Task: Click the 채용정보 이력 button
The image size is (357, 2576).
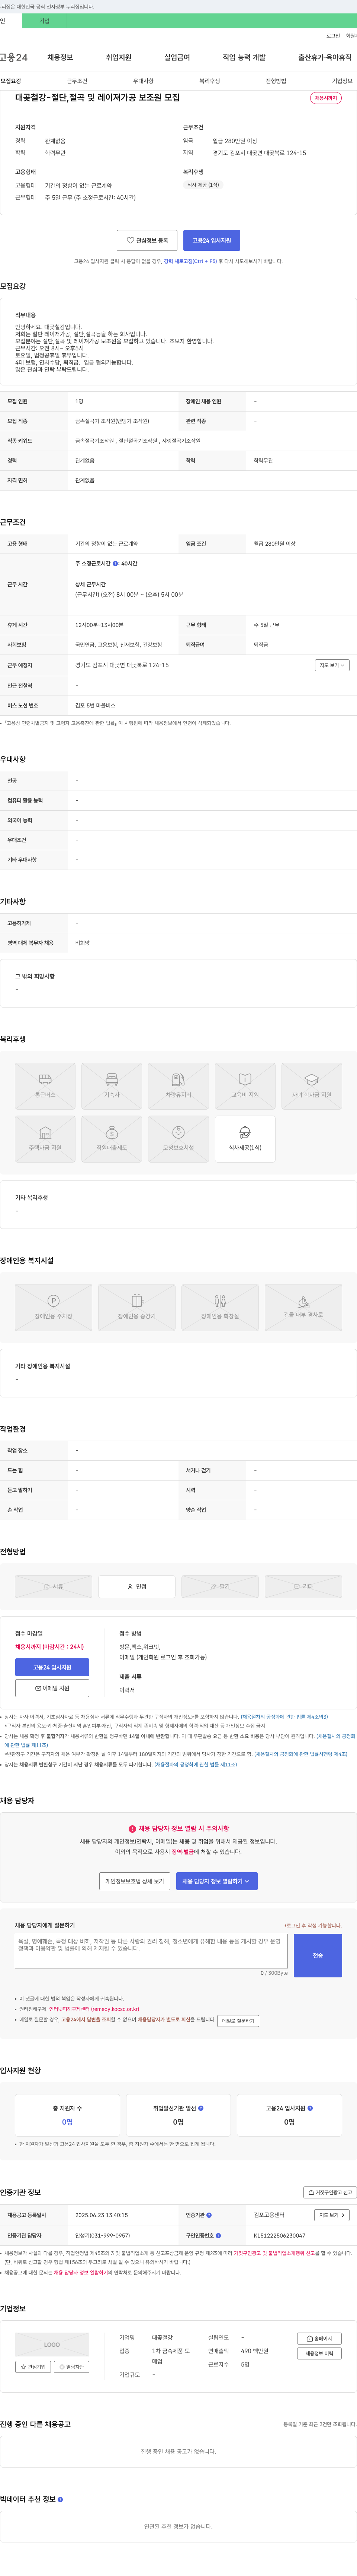Action: click(319, 2353)
